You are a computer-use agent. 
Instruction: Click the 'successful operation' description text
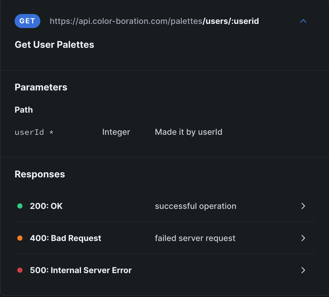click(195, 206)
